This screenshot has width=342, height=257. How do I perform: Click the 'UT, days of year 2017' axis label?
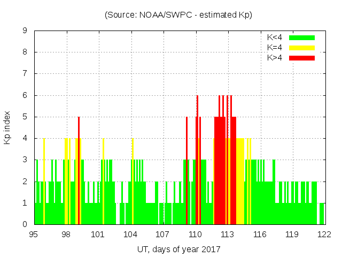tap(178, 249)
